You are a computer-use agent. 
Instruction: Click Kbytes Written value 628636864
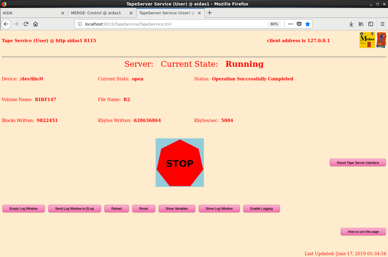coord(147,120)
